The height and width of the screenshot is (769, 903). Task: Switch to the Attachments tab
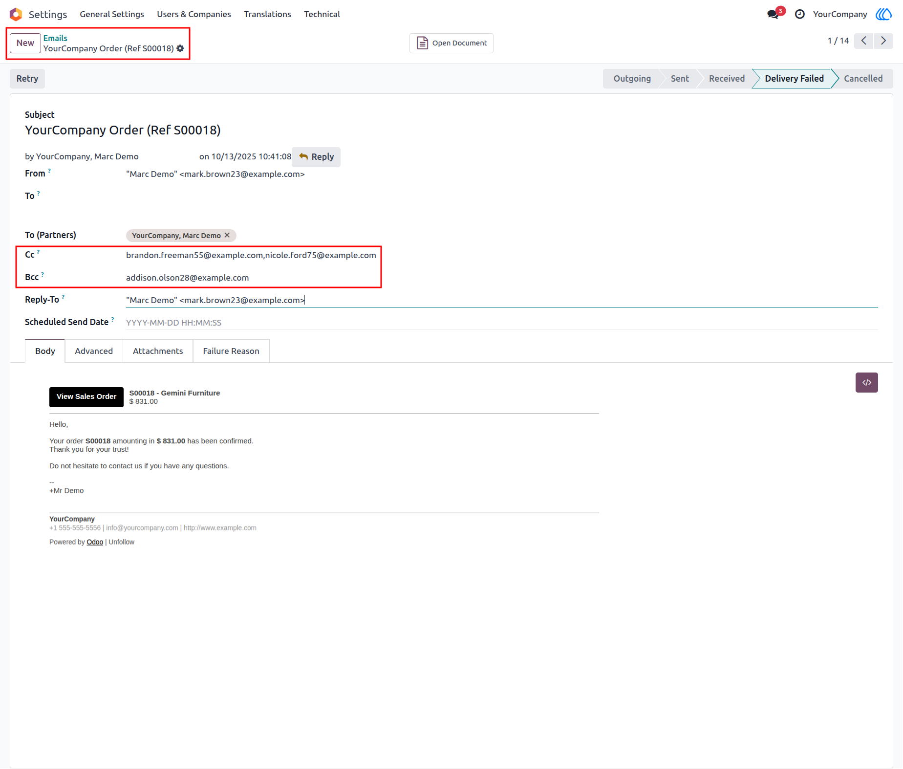pyautogui.click(x=158, y=351)
